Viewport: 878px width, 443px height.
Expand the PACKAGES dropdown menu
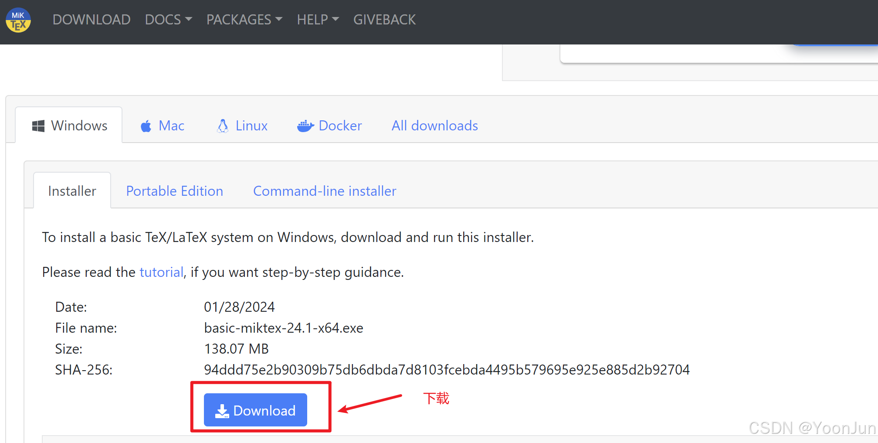(x=244, y=20)
